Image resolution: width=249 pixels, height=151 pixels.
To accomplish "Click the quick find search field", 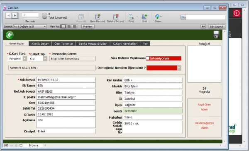I will pyautogui.click(x=205, y=17).
